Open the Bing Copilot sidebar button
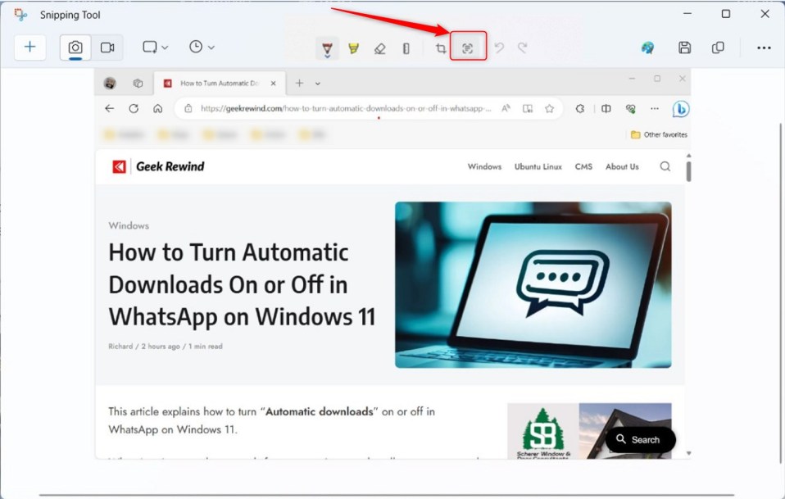This screenshot has height=499, width=785. tap(680, 109)
